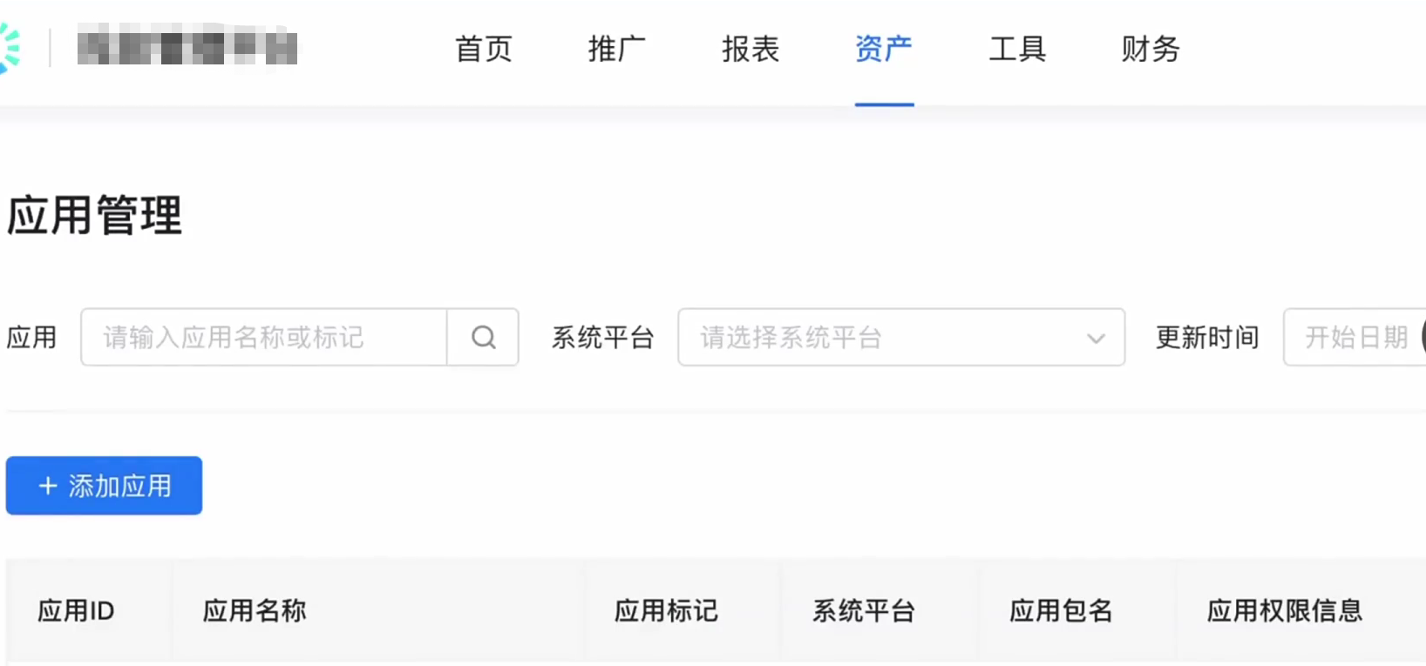Focus the 应用 name search field
The height and width of the screenshot is (666, 1426).
pyautogui.click(x=264, y=337)
